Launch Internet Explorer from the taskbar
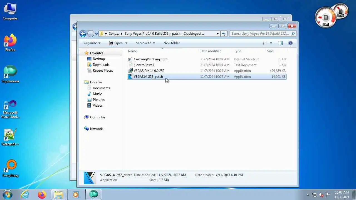 tap(25, 194)
